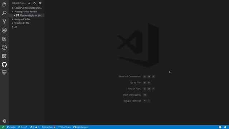Select the 'Updates logic for bo...' pull request

26,15
